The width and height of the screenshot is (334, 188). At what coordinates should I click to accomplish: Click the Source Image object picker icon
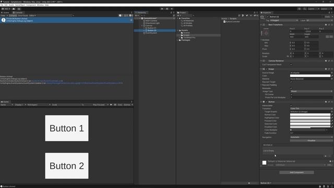pyautogui.click(x=332, y=73)
